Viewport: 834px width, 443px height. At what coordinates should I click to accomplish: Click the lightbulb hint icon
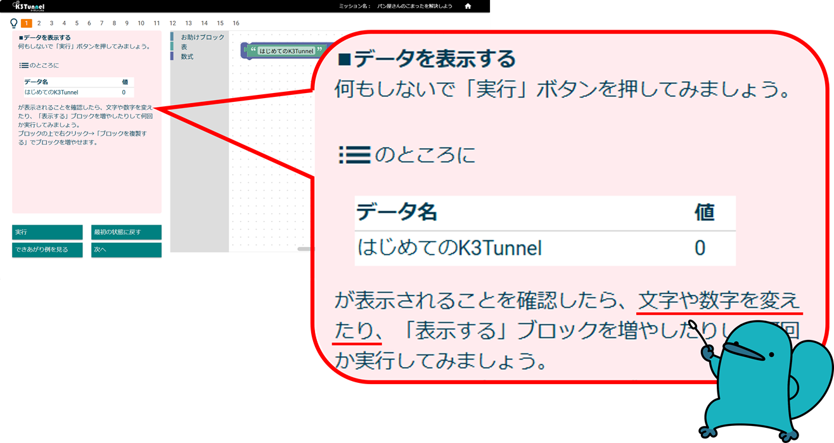tap(14, 23)
